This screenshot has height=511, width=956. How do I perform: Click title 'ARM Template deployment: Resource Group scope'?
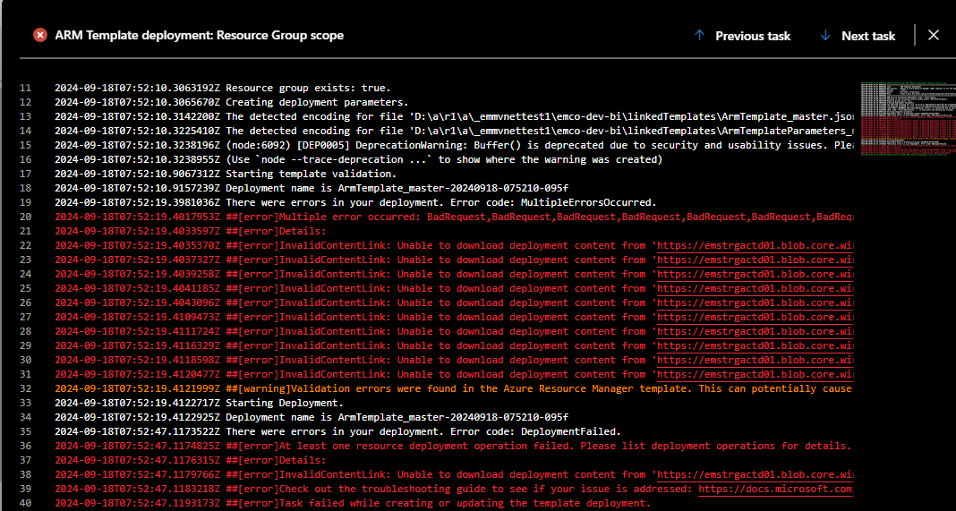click(200, 36)
